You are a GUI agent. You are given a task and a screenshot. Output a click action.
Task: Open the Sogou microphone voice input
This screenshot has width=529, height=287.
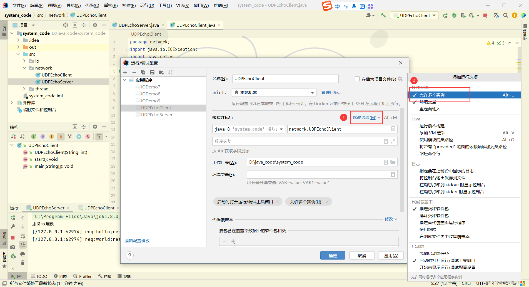[x=354, y=6]
